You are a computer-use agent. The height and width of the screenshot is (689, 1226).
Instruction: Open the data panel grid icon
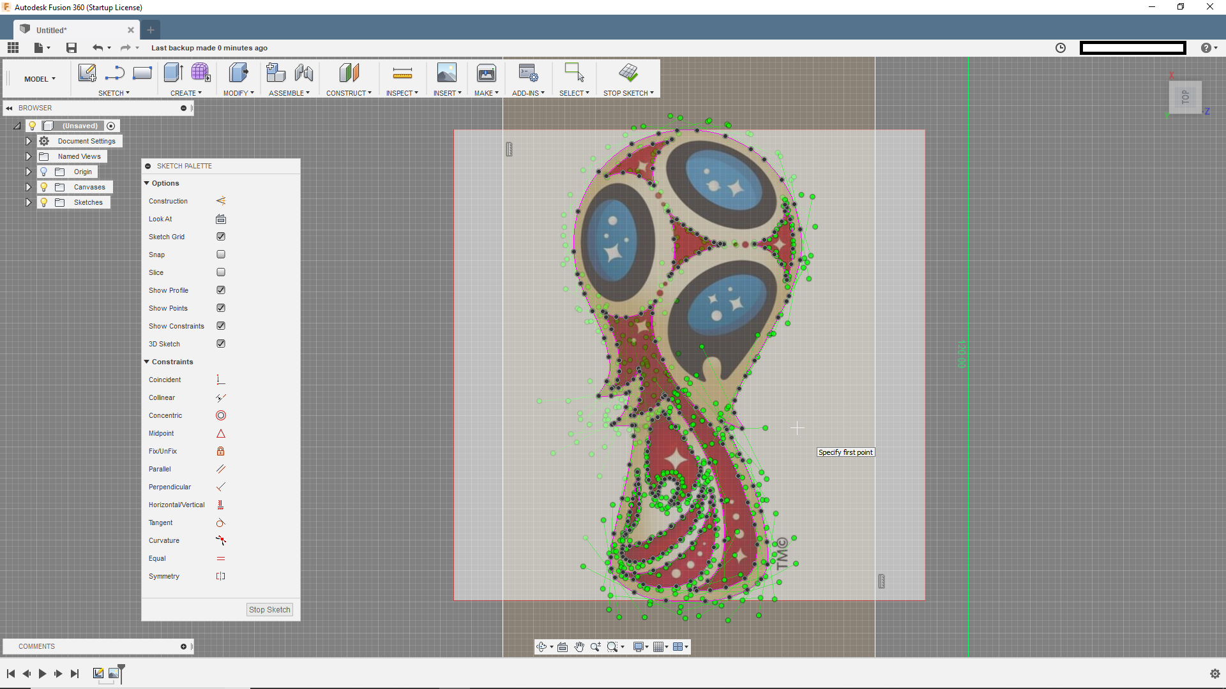click(13, 48)
